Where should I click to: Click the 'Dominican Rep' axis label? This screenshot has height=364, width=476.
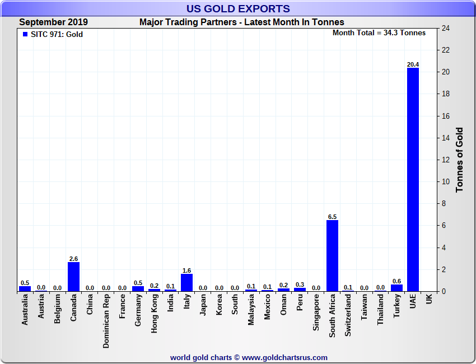pyautogui.click(x=106, y=321)
